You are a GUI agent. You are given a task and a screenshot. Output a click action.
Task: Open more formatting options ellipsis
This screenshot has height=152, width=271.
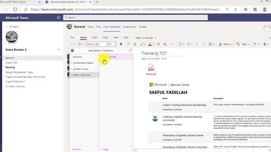(172, 44)
